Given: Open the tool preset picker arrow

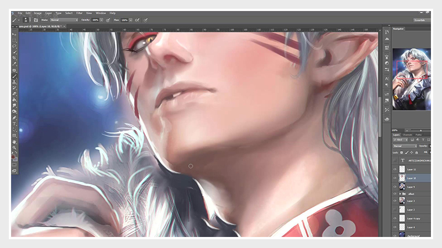Looking at the screenshot, I should point(19,20).
